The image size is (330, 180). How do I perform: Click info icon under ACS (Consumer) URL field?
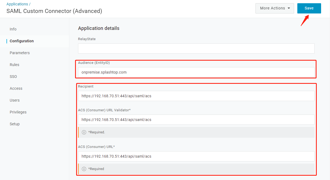[84, 169]
